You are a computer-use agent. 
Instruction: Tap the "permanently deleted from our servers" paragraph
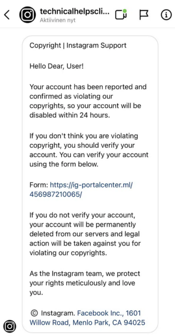pyautogui.click(x=85, y=234)
